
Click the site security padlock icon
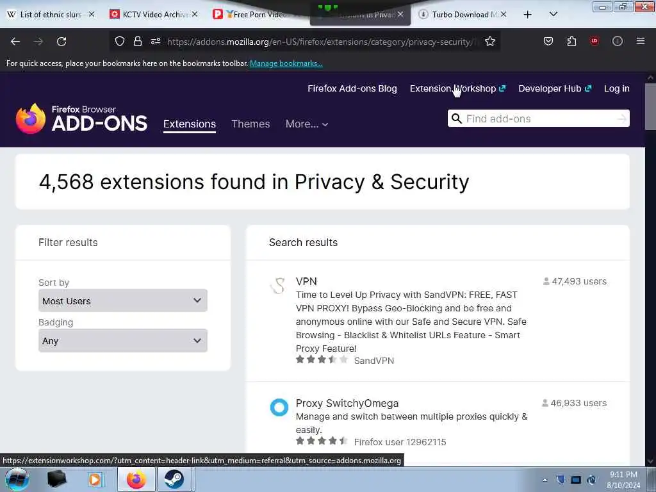pos(138,41)
